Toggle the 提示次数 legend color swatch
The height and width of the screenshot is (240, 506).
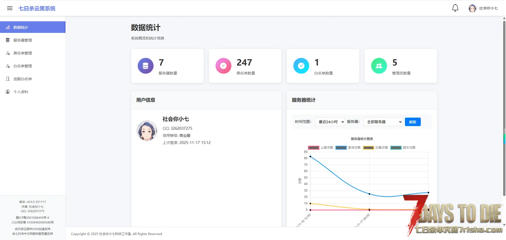pyautogui.click(x=396, y=148)
